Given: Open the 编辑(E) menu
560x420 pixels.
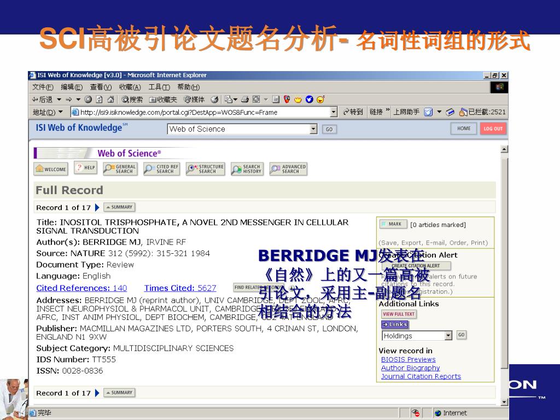Looking at the screenshot, I should (72, 87).
